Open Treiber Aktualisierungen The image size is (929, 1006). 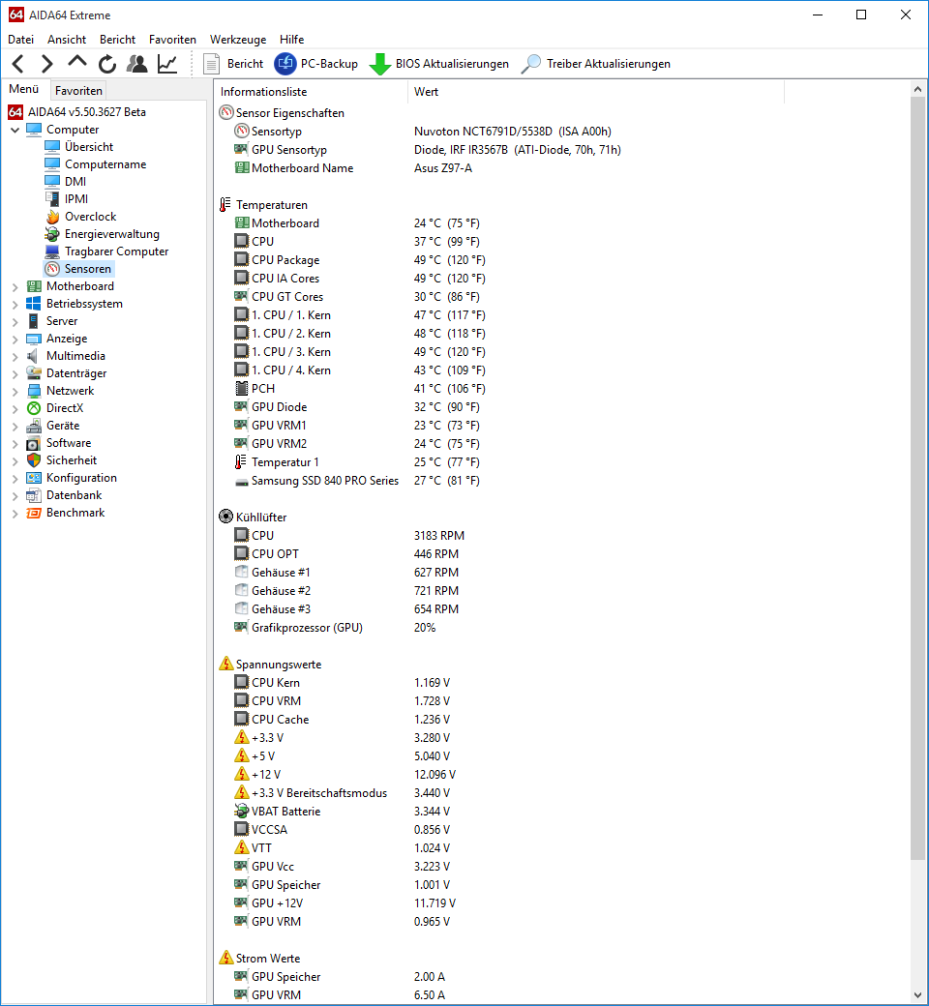pos(596,64)
